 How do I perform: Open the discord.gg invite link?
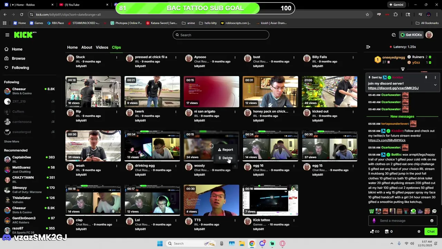pyautogui.click(x=393, y=88)
